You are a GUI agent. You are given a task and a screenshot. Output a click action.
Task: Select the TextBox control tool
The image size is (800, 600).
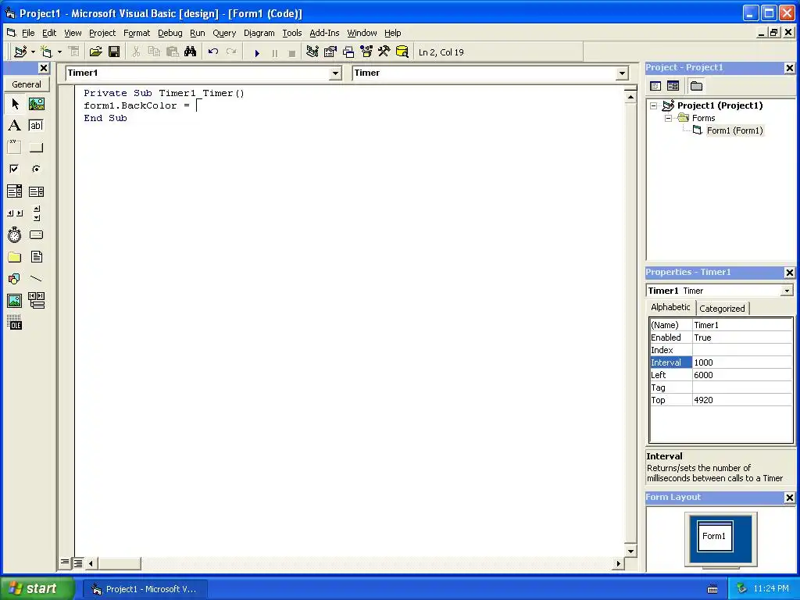coord(36,126)
